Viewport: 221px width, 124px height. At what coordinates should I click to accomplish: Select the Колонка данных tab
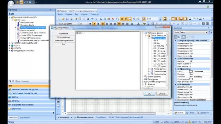tap(64, 37)
